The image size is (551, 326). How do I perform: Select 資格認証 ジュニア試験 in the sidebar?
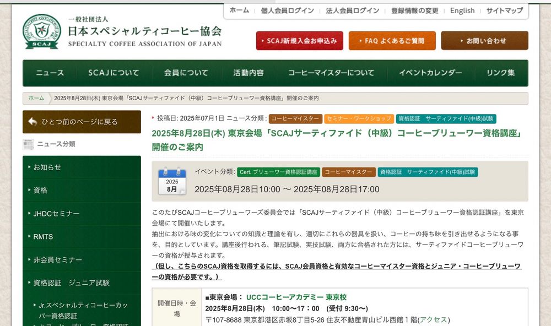[x=82, y=283]
